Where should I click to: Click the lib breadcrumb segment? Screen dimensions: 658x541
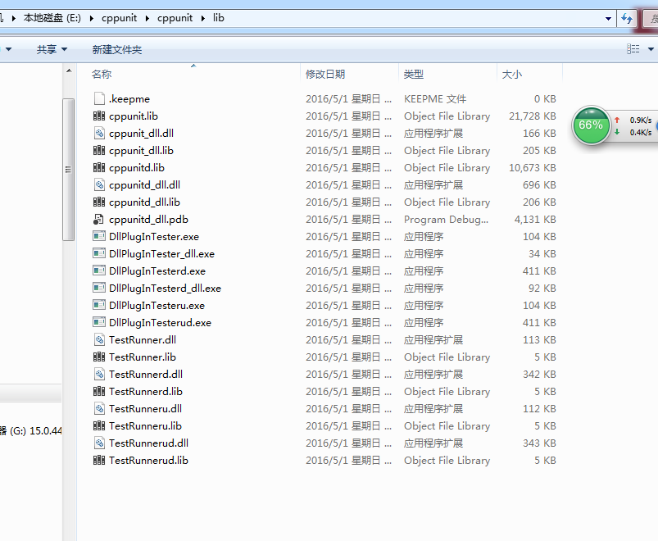(x=219, y=18)
